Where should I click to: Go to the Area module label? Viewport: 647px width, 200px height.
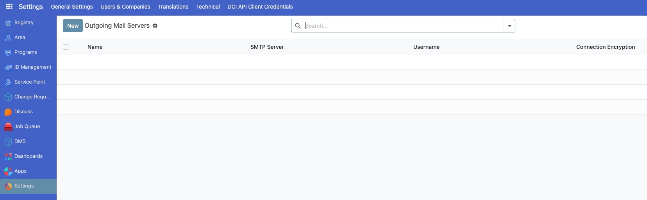pos(20,37)
